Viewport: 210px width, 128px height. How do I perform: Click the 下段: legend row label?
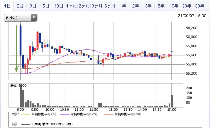[x=15, y=124]
